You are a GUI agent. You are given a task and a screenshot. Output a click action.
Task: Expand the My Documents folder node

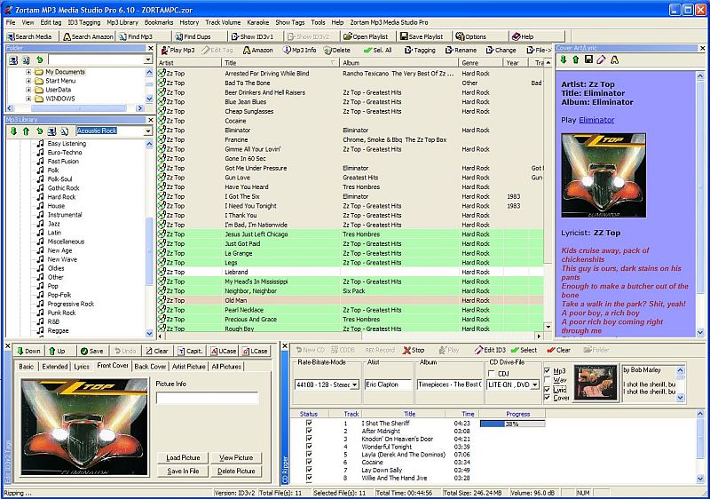pyautogui.click(x=28, y=72)
